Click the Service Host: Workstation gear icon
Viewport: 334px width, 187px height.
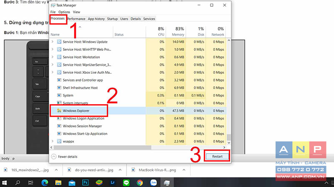[59, 57]
